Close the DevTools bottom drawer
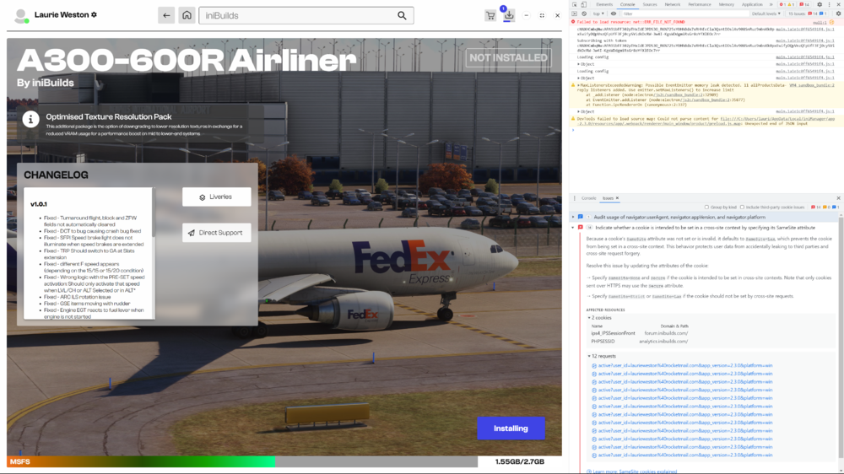 coord(838,198)
